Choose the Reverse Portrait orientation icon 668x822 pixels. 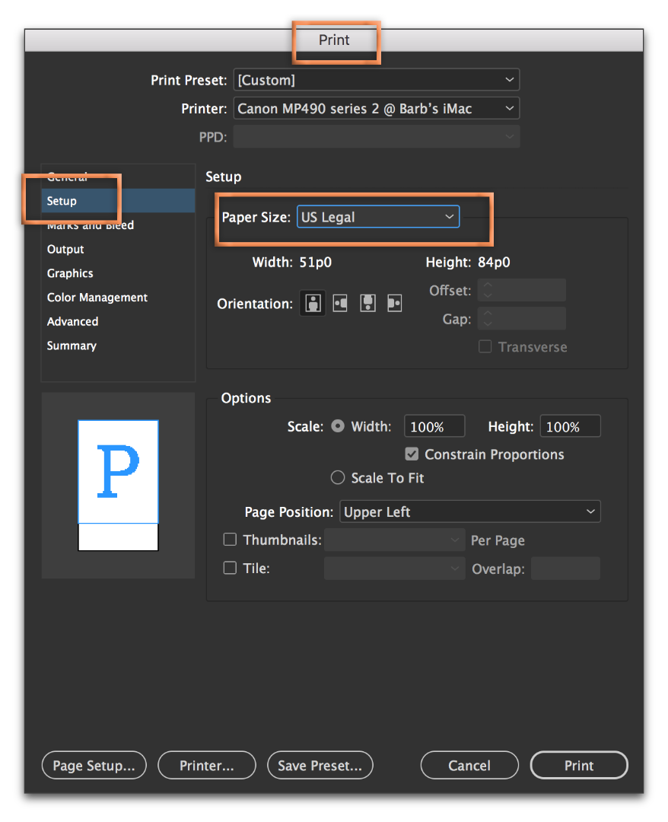coord(367,304)
